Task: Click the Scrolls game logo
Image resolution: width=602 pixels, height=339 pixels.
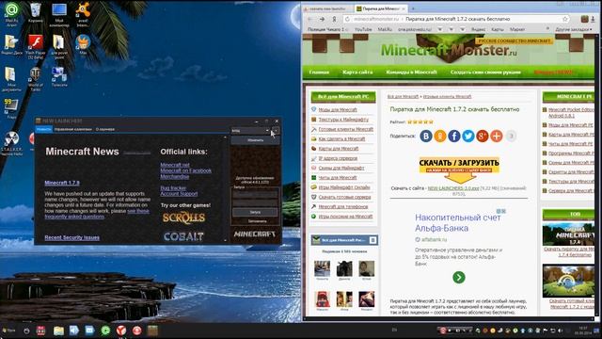Action: [184, 218]
